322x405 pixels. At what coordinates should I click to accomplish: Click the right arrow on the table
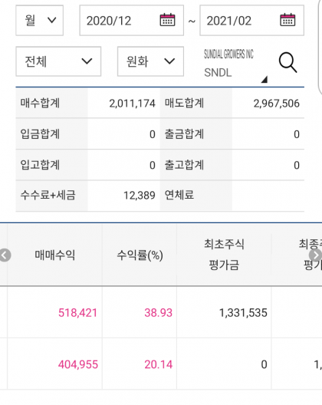pos(316,255)
